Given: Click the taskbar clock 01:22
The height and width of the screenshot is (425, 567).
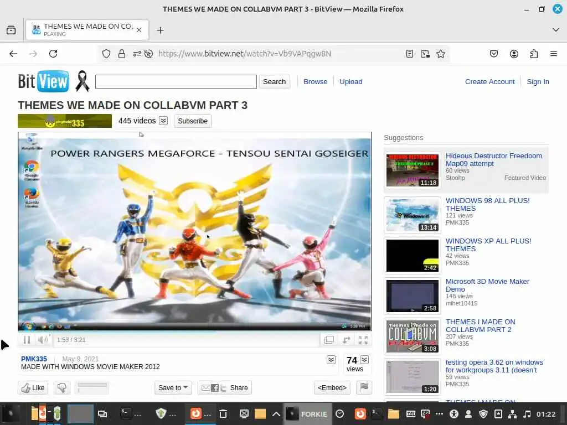Looking at the screenshot, I should (545, 414).
